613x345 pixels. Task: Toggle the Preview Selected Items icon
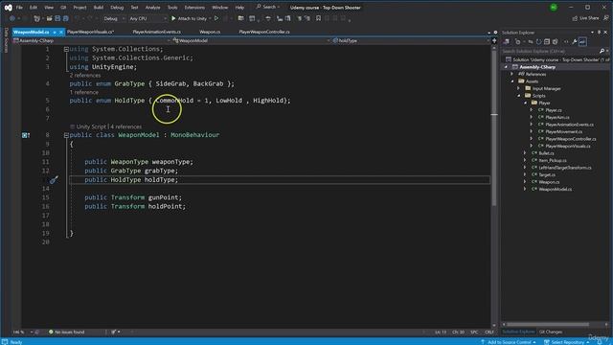coord(582,42)
